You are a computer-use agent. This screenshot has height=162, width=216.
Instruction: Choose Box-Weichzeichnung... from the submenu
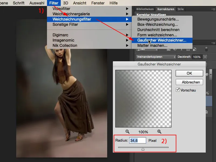click(x=162, y=25)
